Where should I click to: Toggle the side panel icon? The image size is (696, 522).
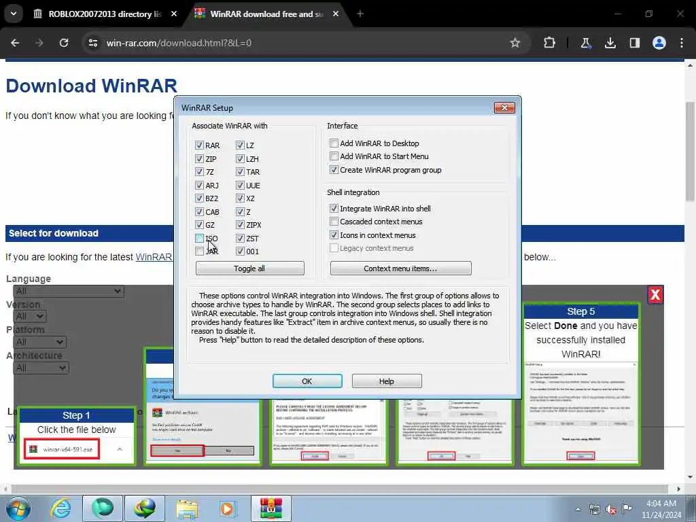pyautogui.click(x=635, y=43)
